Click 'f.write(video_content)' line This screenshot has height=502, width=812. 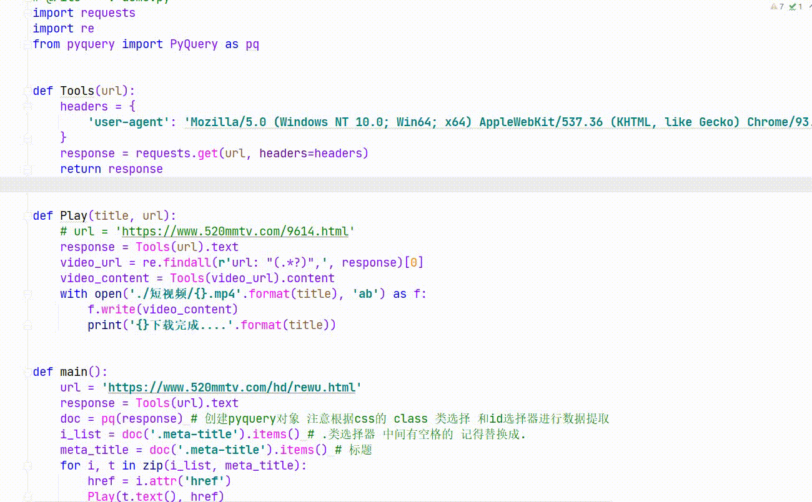tap(163, 310)
